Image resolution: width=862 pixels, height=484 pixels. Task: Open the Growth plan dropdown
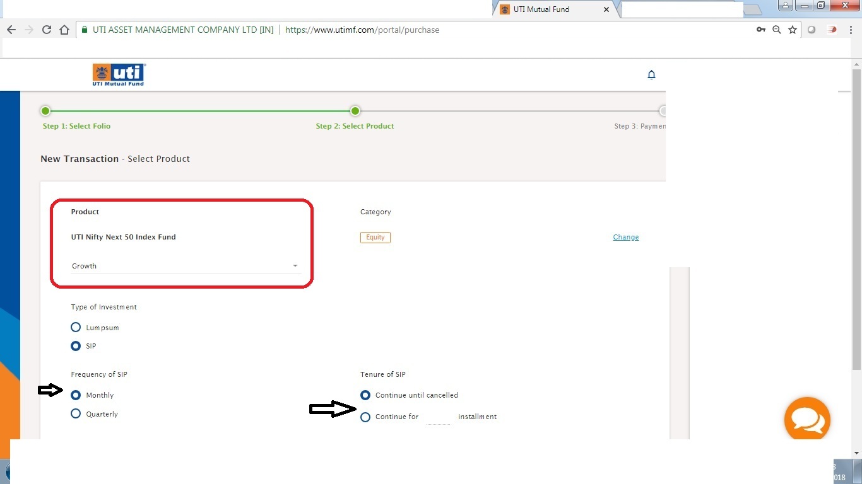185,266
